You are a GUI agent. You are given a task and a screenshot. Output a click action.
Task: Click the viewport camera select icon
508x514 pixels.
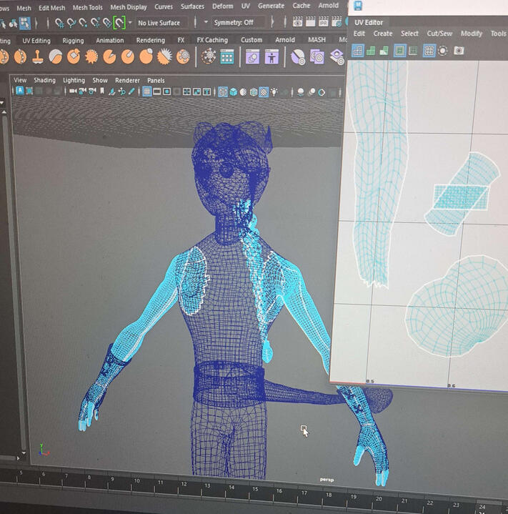73,92
